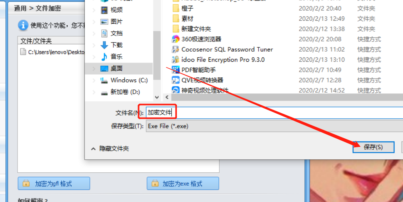Click the Cocosenor SQL Password Tuner icon
Image resolution: width=403 pixels, height=202 pixels.
pyautogui.click(x=176, y=49)
